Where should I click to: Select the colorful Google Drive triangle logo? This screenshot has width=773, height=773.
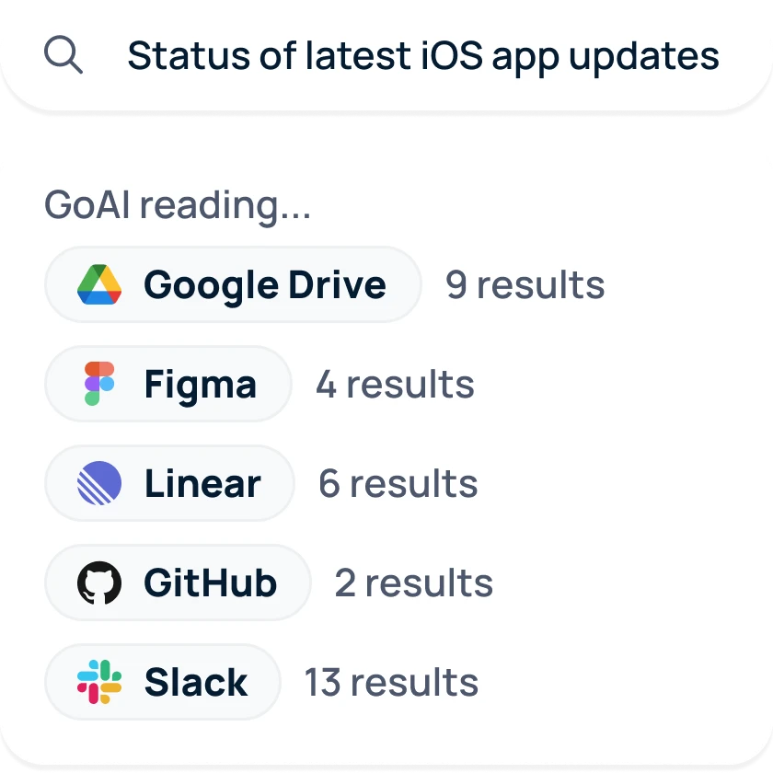tap(101, 284)
